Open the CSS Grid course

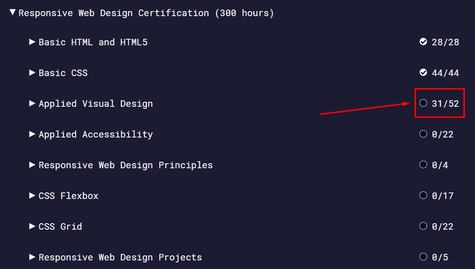(x=61, y=227)
